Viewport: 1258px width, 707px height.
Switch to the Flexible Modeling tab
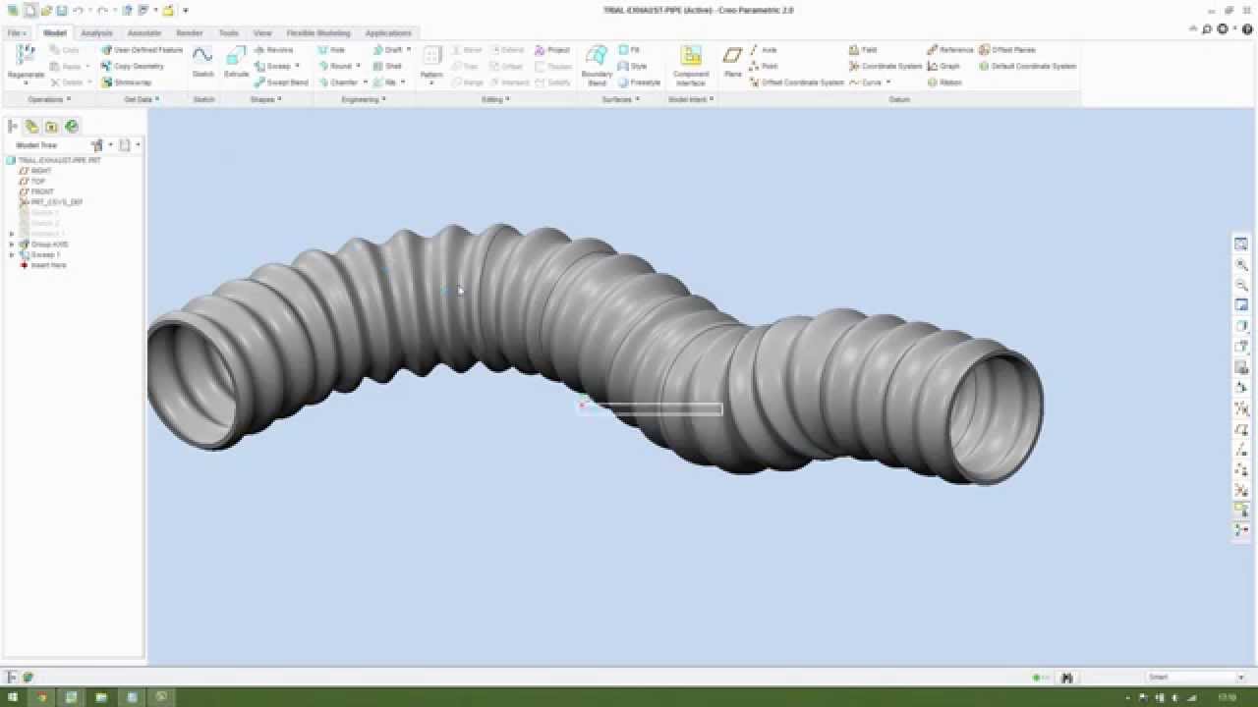318,33
